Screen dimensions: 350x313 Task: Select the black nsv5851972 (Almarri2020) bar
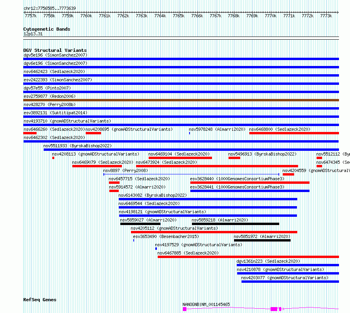(x=262, y=240)
